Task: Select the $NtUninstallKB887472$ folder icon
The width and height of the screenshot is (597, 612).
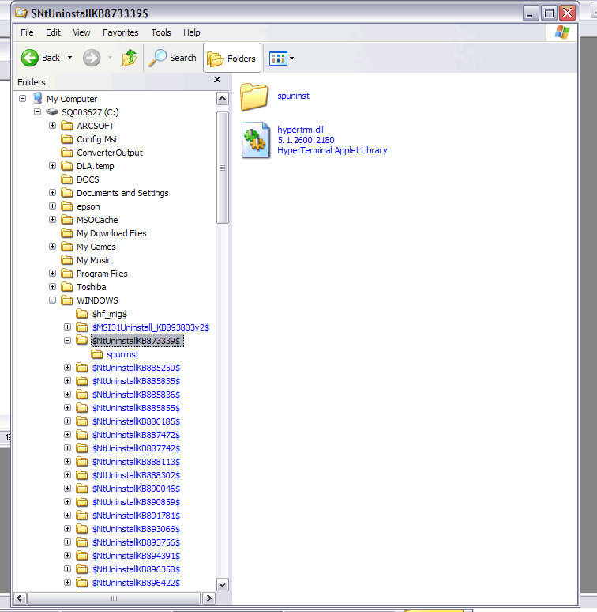Action: click(82, 435)
